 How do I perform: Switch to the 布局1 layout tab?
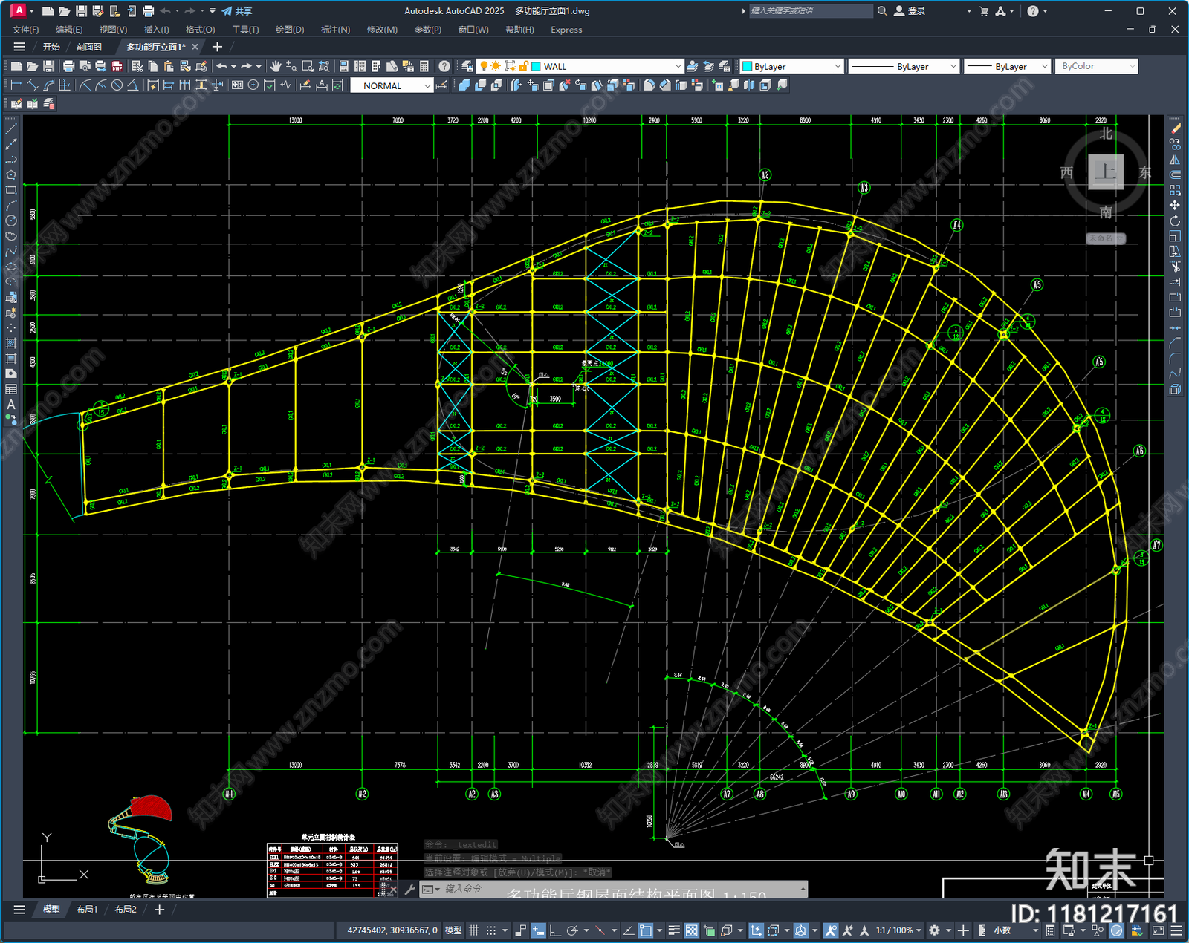87,910
